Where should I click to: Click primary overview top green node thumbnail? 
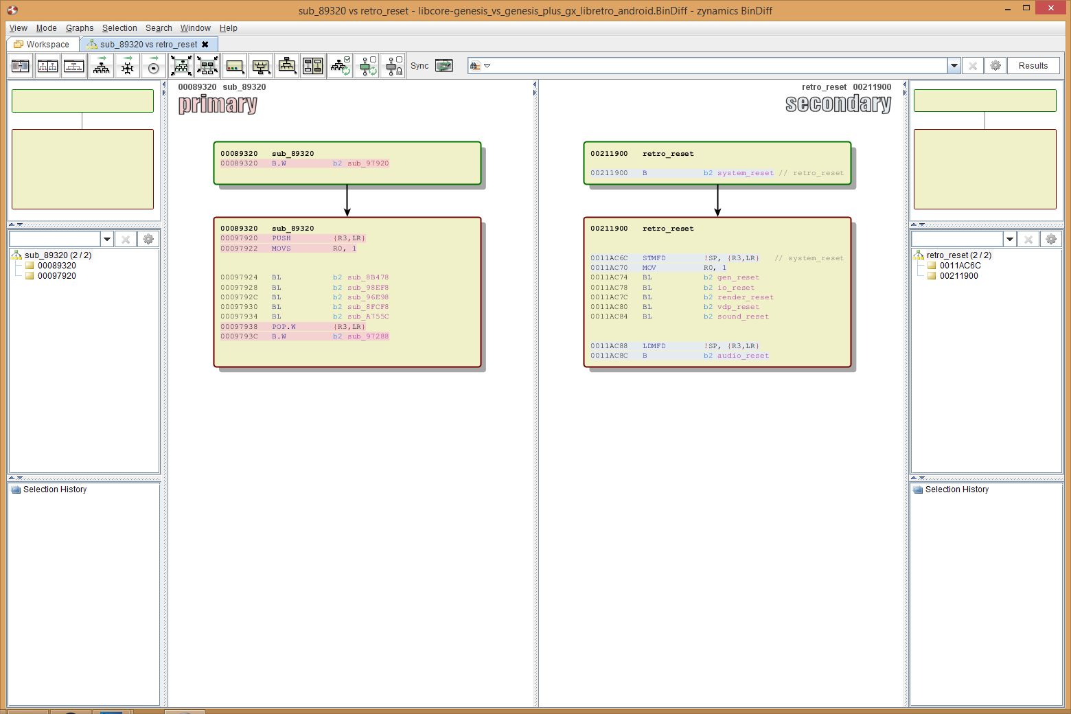click(x=82, y=101)
